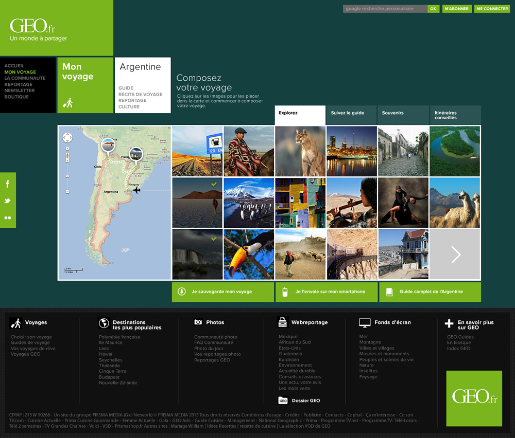
Task: Click the camera icon beside Photos
Action: point(198,322)
